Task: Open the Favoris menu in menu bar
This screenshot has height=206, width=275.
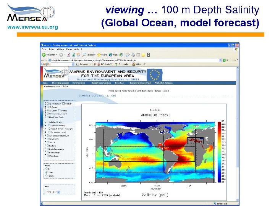Action: (x=69, y=49)
